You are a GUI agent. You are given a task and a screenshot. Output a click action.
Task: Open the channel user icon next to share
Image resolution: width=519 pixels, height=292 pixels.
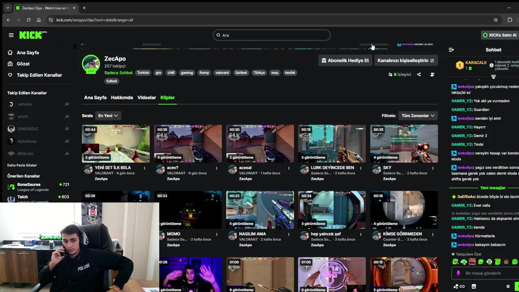[x=432, y=74]
